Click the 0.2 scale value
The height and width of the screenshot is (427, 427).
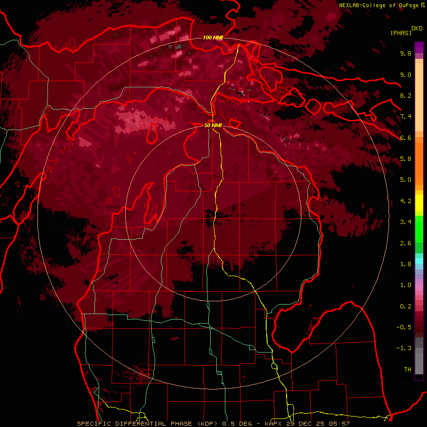point(406,306)
